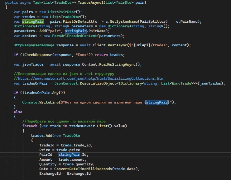Click the HttpResponseMessage type name

pos(34,45)
